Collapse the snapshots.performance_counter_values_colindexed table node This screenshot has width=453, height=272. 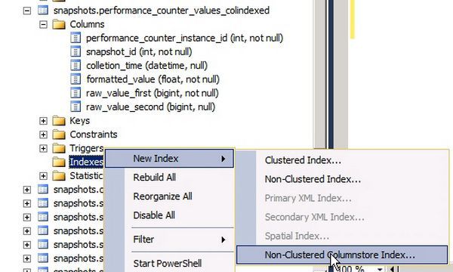(x=27, y=11)
